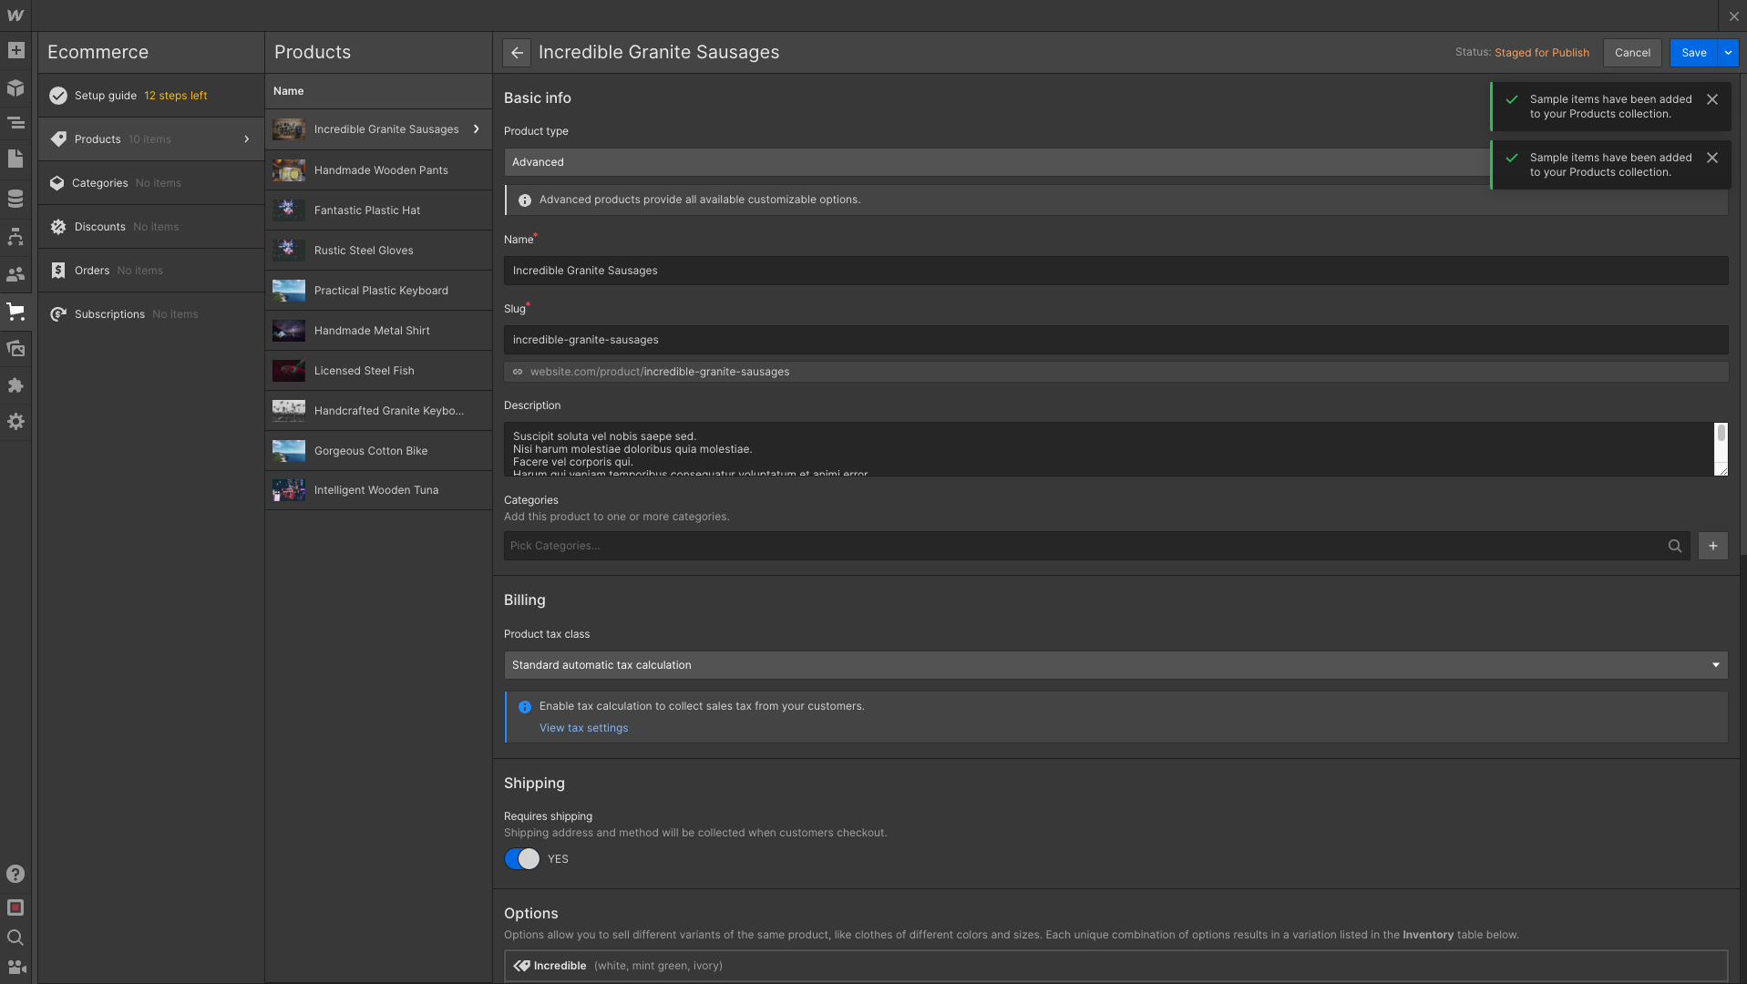Open the Assets panel icon
Viewport: 1747px width, 984px height.
pyautogui.click(x=15, y=349)
